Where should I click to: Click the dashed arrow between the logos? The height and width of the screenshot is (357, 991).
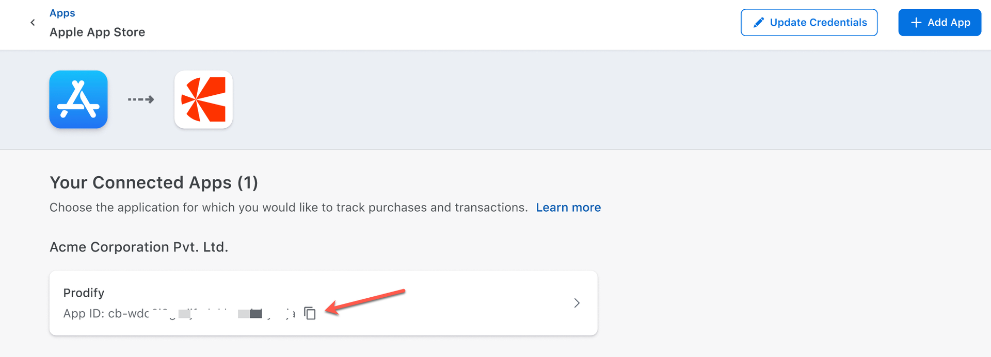[x=141, y=99]
